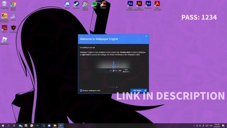This screenshot has height=128, width=227.
Task: Open the Recycle Bin desktop icon
Action: 5,5
